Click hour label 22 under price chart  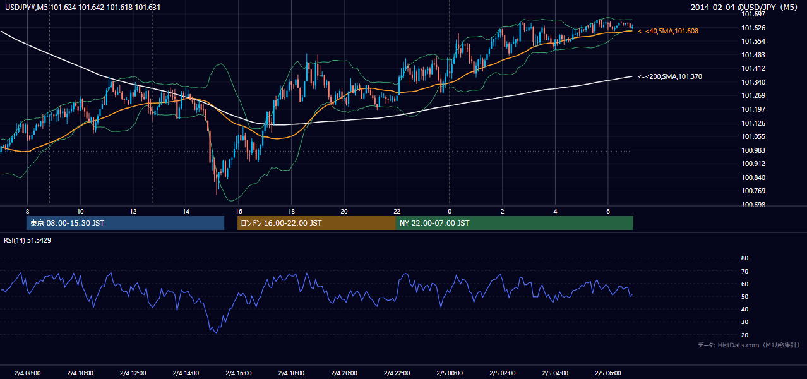coord(397,211)
